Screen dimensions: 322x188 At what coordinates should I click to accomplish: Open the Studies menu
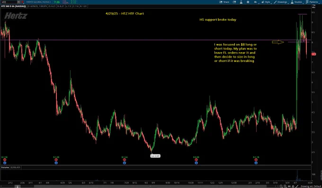(x=297, y=2)
